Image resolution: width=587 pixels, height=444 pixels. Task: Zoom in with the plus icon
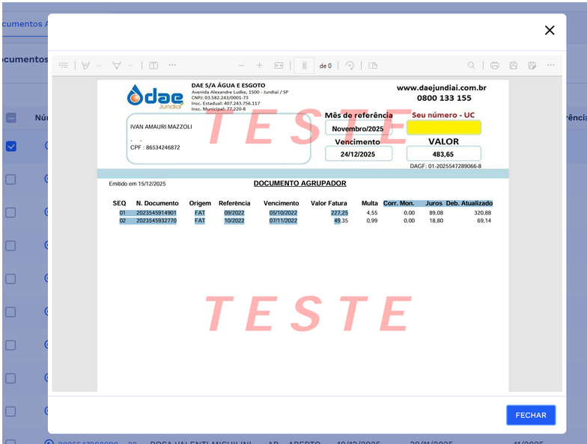[259, 66]
